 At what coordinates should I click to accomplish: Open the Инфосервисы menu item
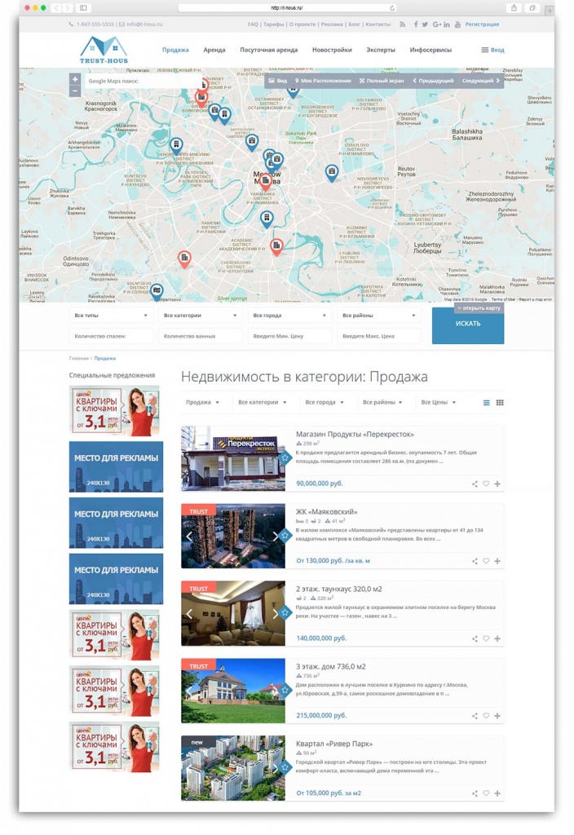[x=430, y=50]
